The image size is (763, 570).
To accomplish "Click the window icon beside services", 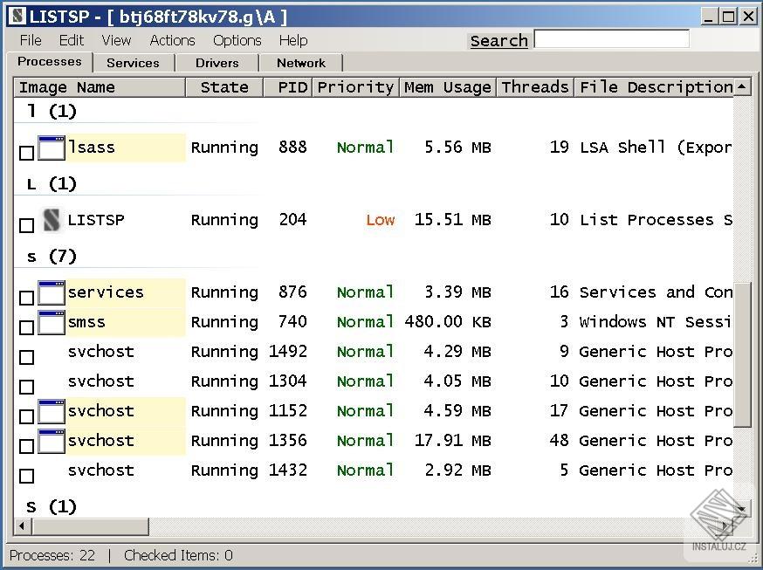I will [52, 292].
